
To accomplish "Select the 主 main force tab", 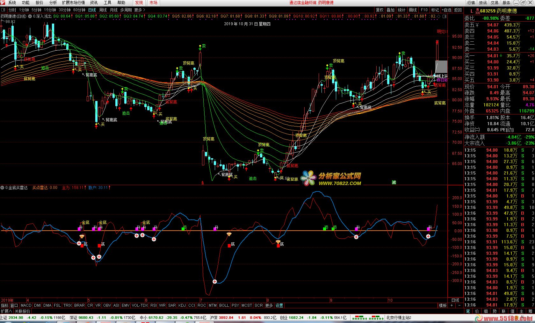I will (521, 311).
